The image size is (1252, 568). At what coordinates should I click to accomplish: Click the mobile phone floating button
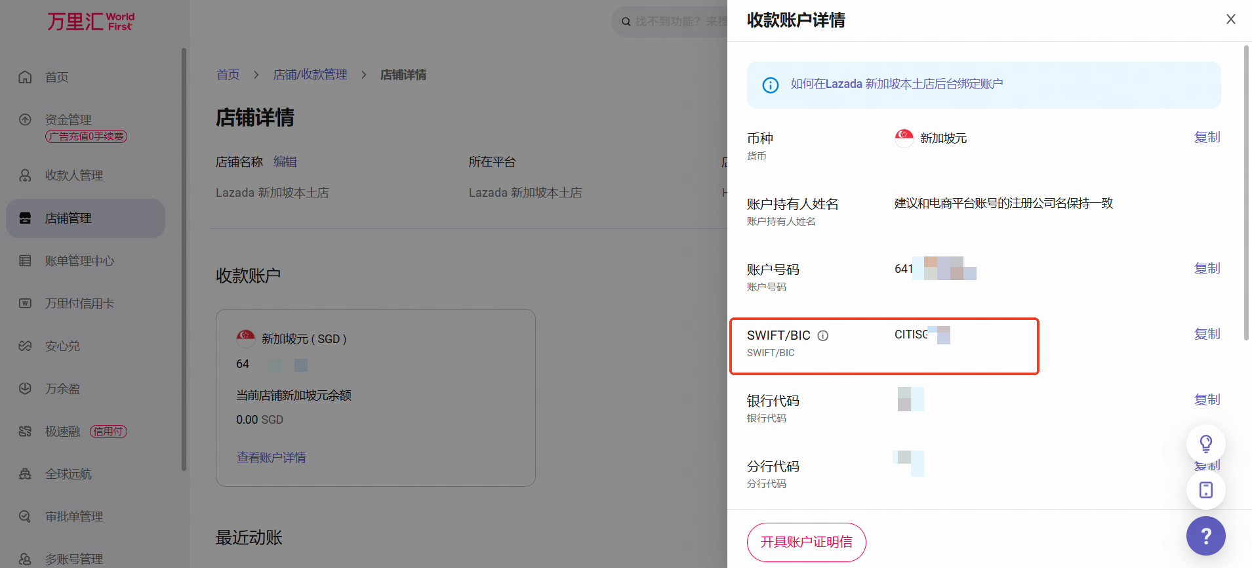1206,490
